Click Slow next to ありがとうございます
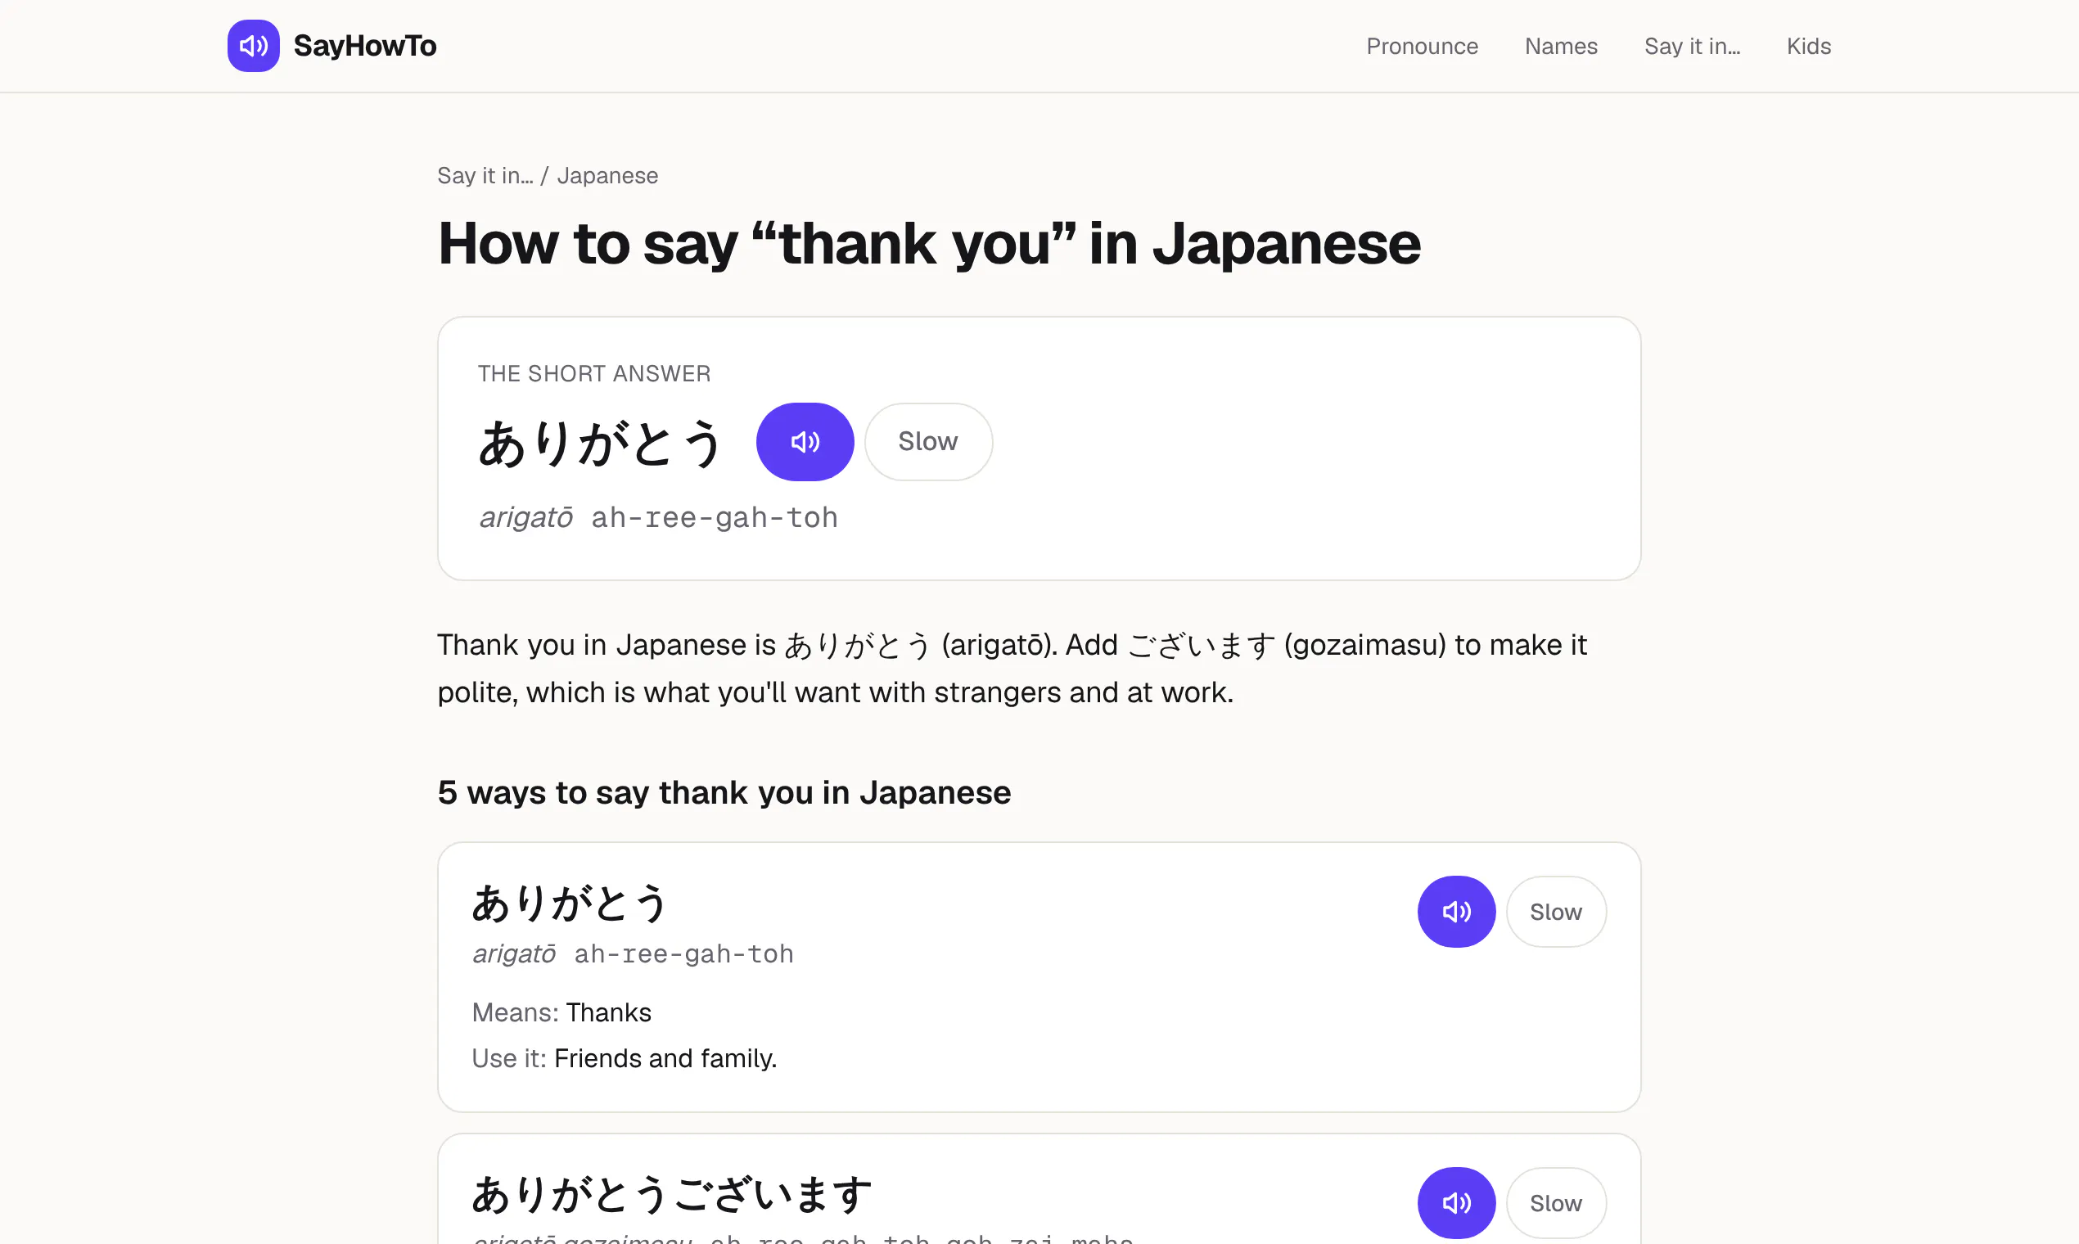The height and width of the screenshot is (1244, 2079). [1556, 1203]
